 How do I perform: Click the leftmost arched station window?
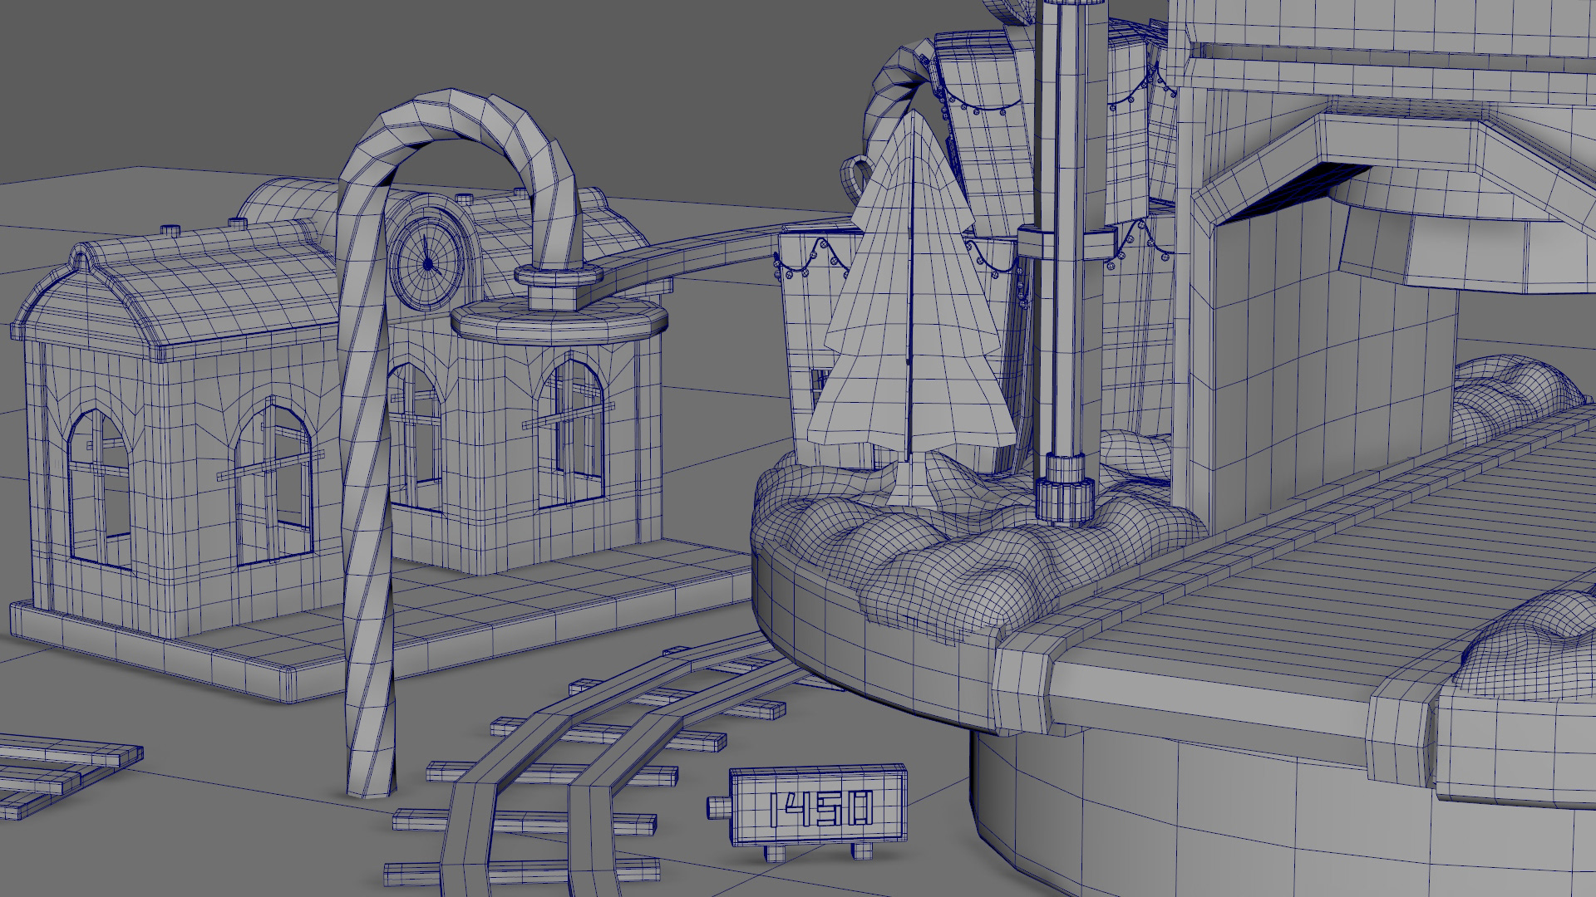(x=98, y=490)
